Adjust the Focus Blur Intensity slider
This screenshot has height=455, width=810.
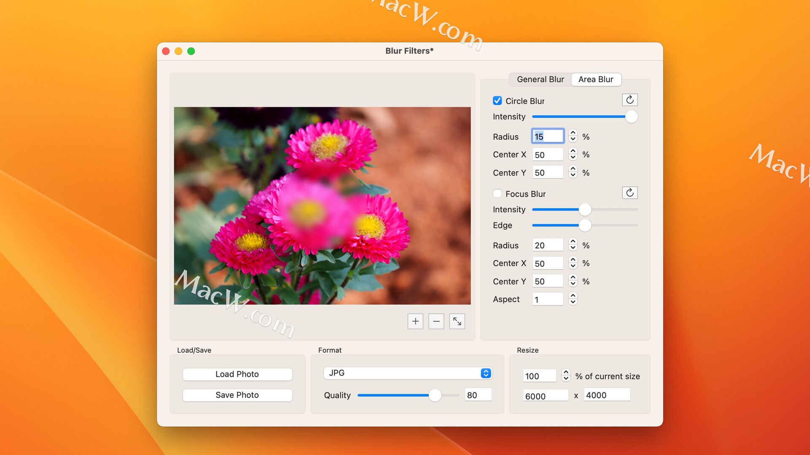[x=585, y=209]
